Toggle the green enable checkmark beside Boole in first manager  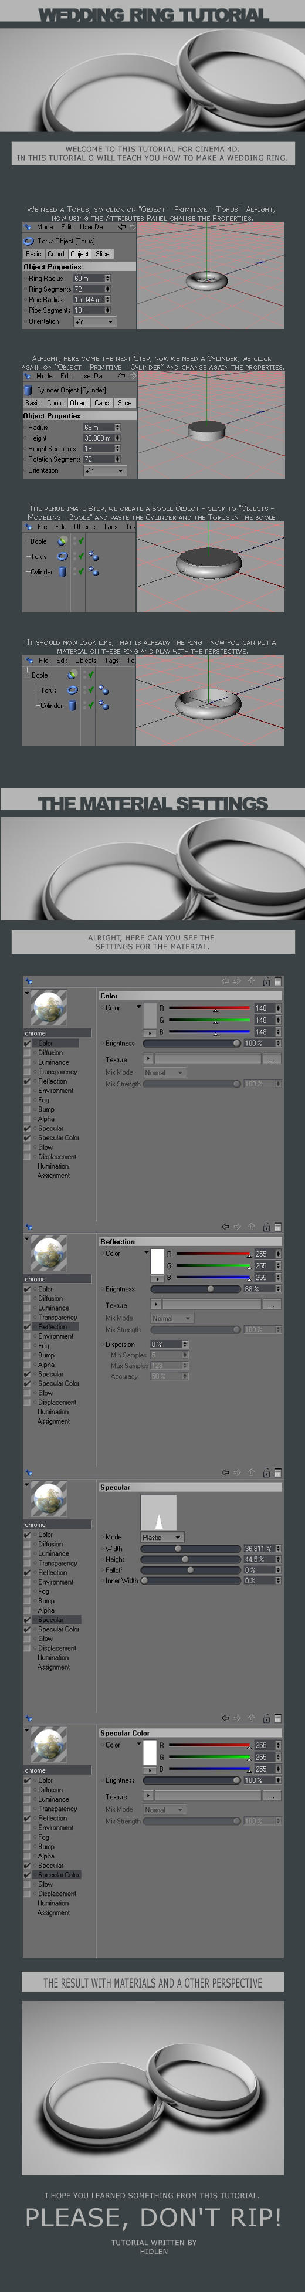(x=80, y=541)
